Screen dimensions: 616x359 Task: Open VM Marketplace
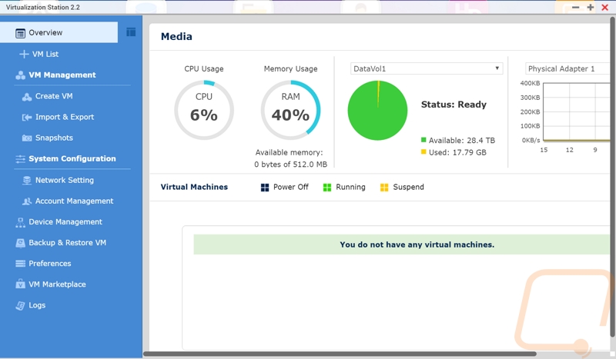(x=57, y=284)
